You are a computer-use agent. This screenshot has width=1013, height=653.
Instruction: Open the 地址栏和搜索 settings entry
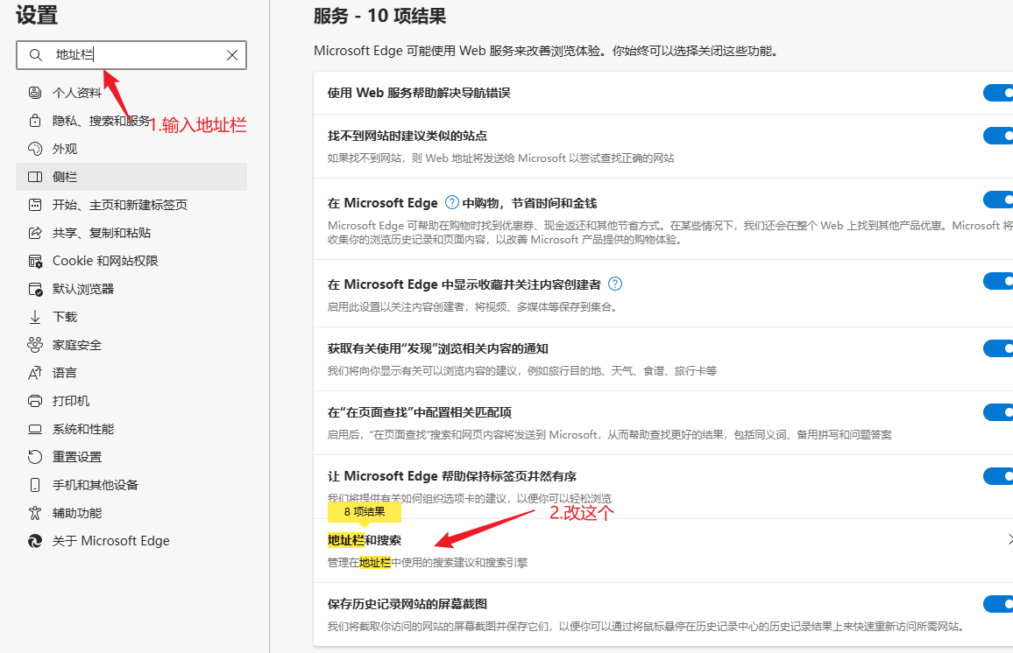[365, 540]
